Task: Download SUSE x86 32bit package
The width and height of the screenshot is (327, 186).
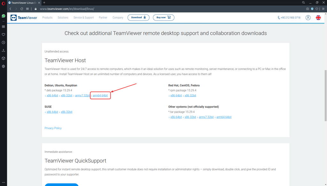Action: pyautogui.click(x=66, y=112)
